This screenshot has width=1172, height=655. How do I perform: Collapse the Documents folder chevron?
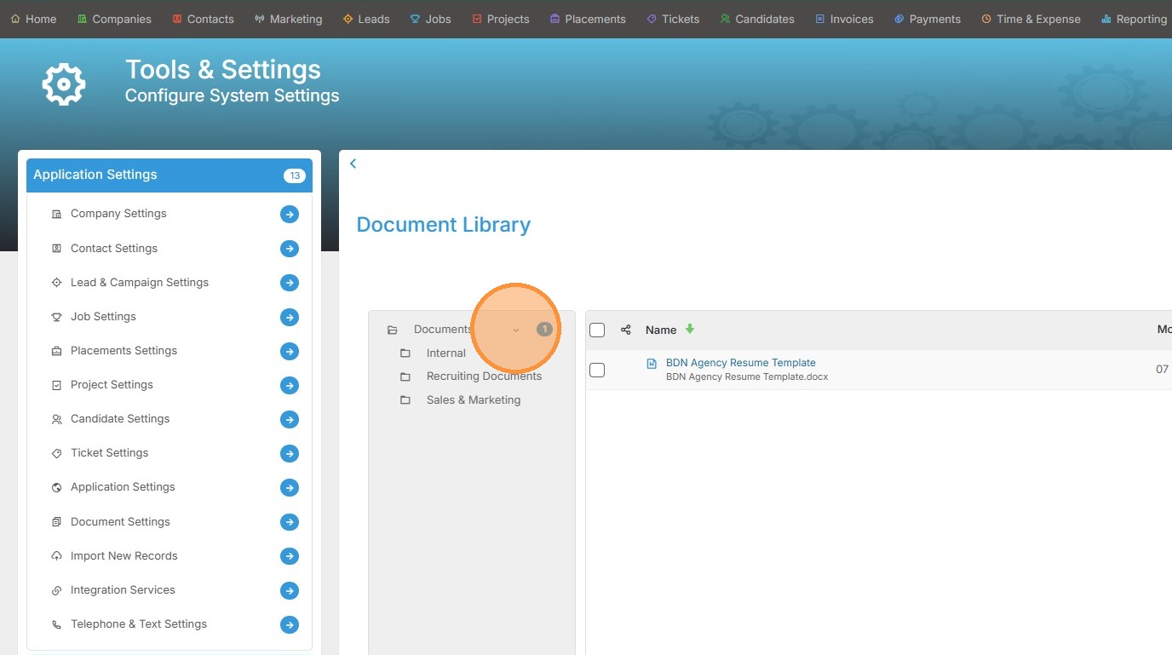(515, 330)
